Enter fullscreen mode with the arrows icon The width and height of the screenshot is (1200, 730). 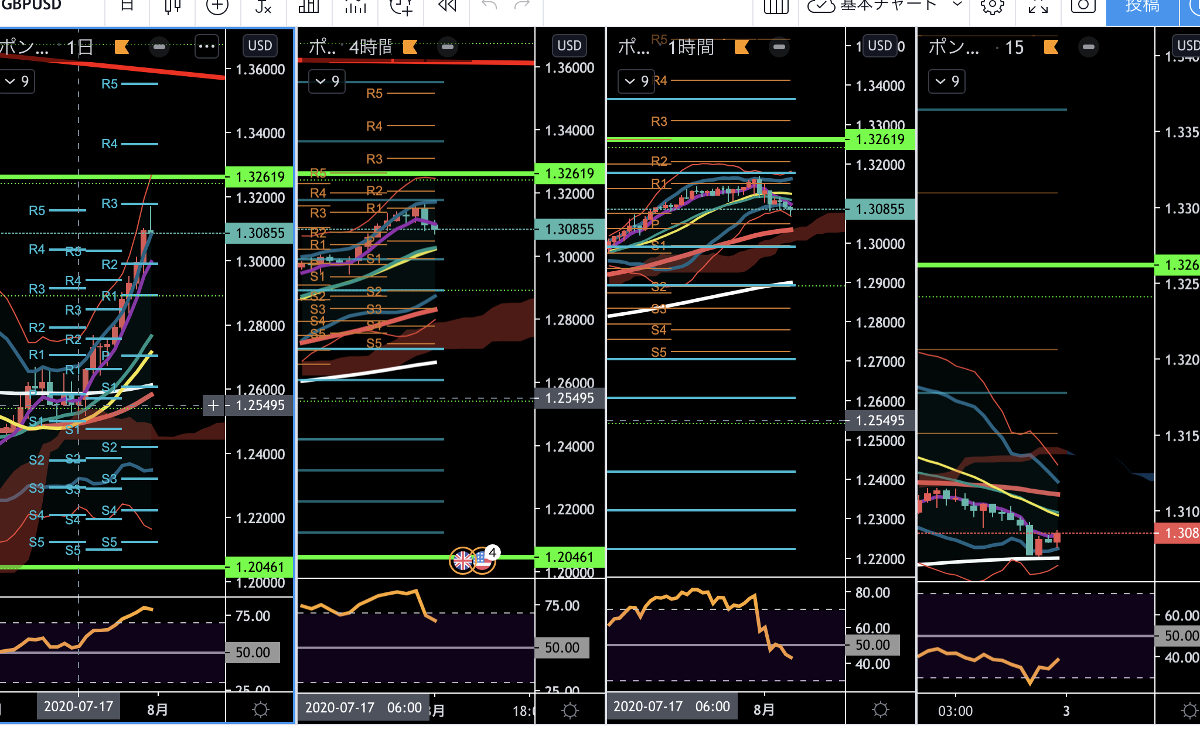click(1038, 6)
